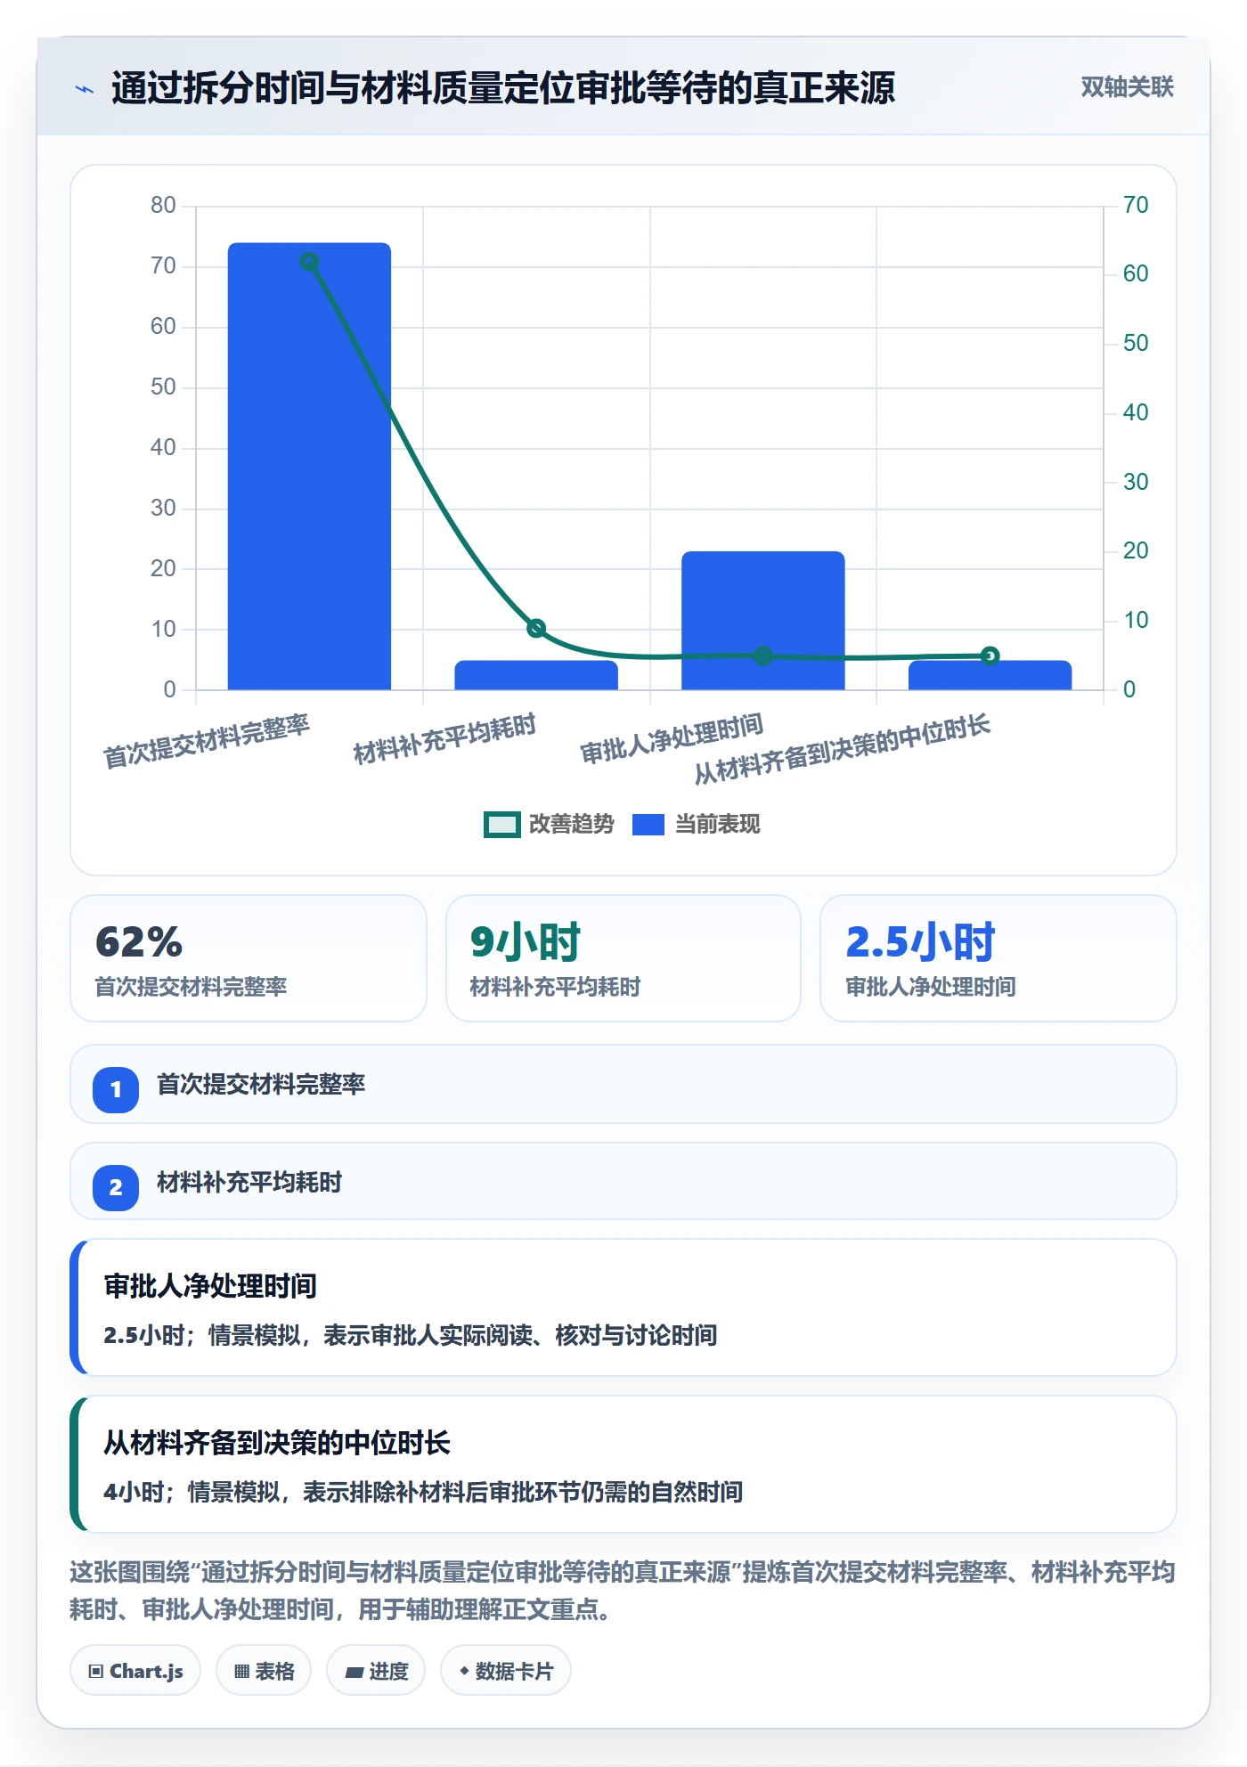Toggle the 改善趋势 legend swatch

tap(502, 825)
